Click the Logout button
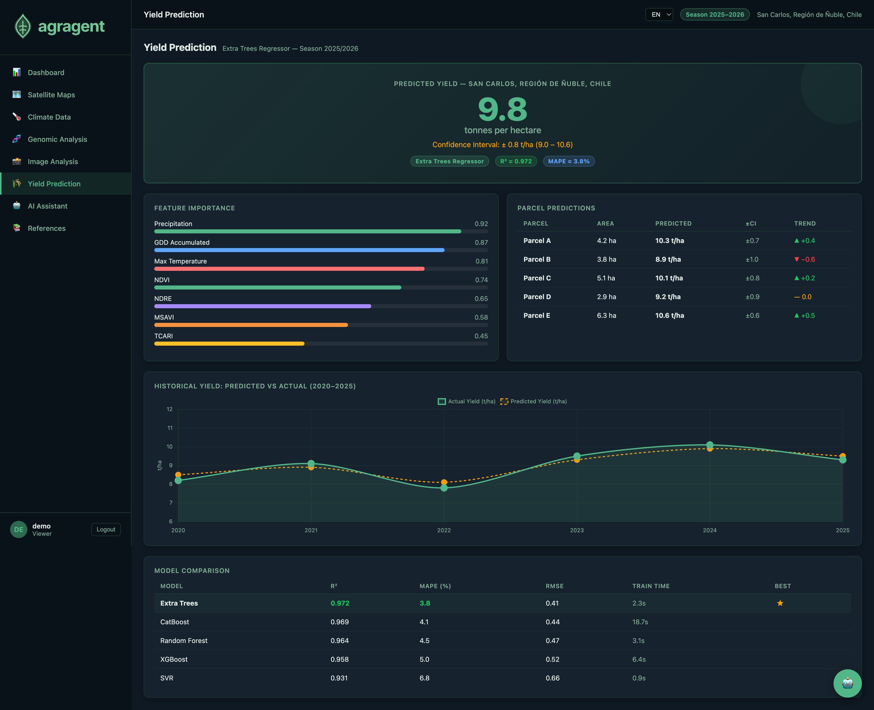The height and width of the screenshot is (710, 874). [x=106, y=529]
